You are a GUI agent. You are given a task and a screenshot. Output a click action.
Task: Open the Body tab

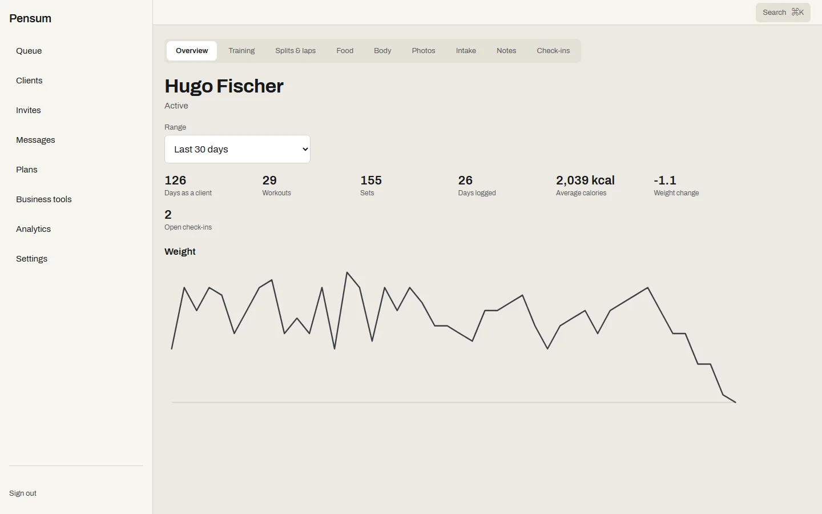[x=382, y=51]
